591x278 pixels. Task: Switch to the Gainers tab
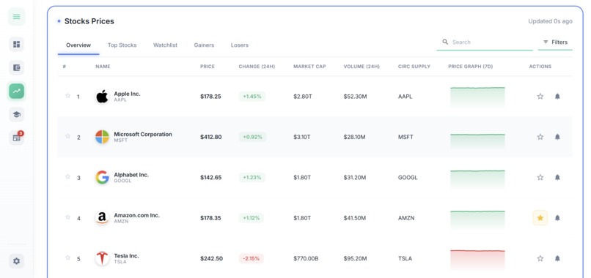pos(204,45)
